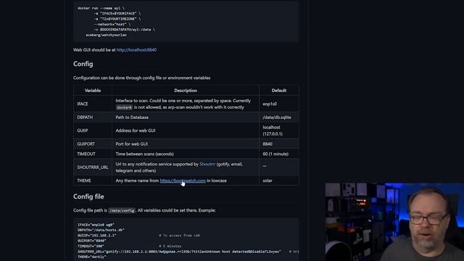
Task: Click the Config heading
Action: coord(83,64)
